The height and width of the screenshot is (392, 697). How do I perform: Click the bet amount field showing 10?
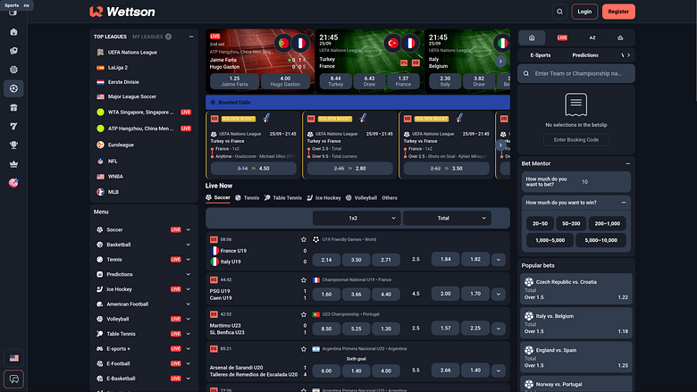[576, 181]
